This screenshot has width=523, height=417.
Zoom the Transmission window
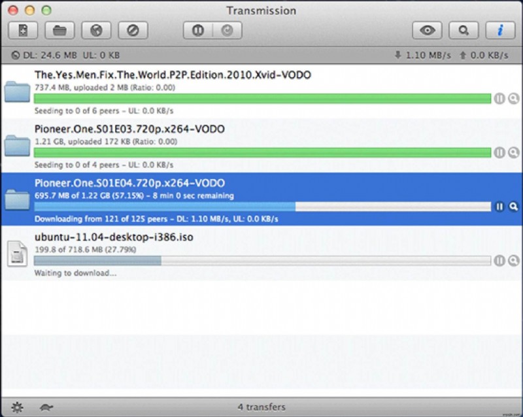pos(46,10)
